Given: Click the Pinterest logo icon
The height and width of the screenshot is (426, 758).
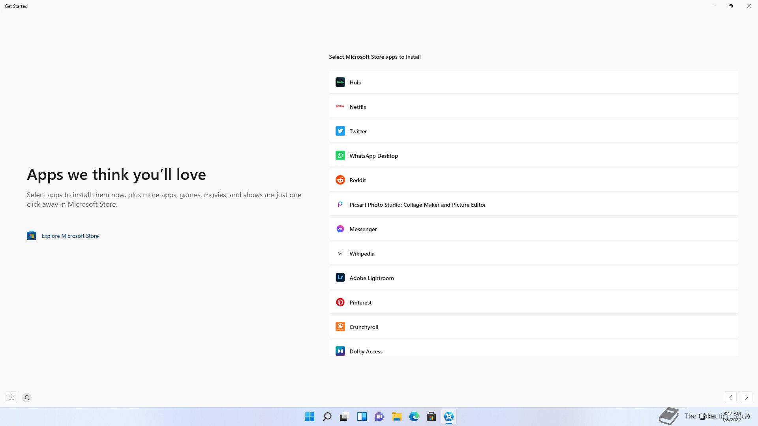Looking at the screenshot, I should click(340, 302).
